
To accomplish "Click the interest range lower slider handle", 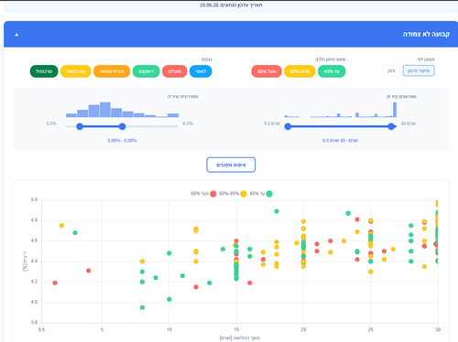I will [80, 126].
